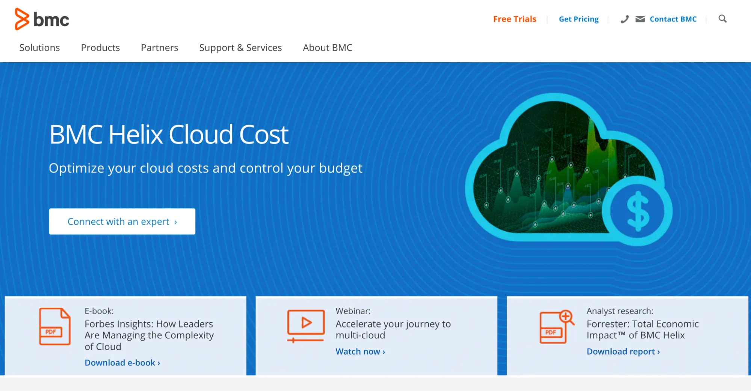Click the Forrester report PDF magnifier icon
The height and width of the screenshot is (391, 751).
(557, 326)
